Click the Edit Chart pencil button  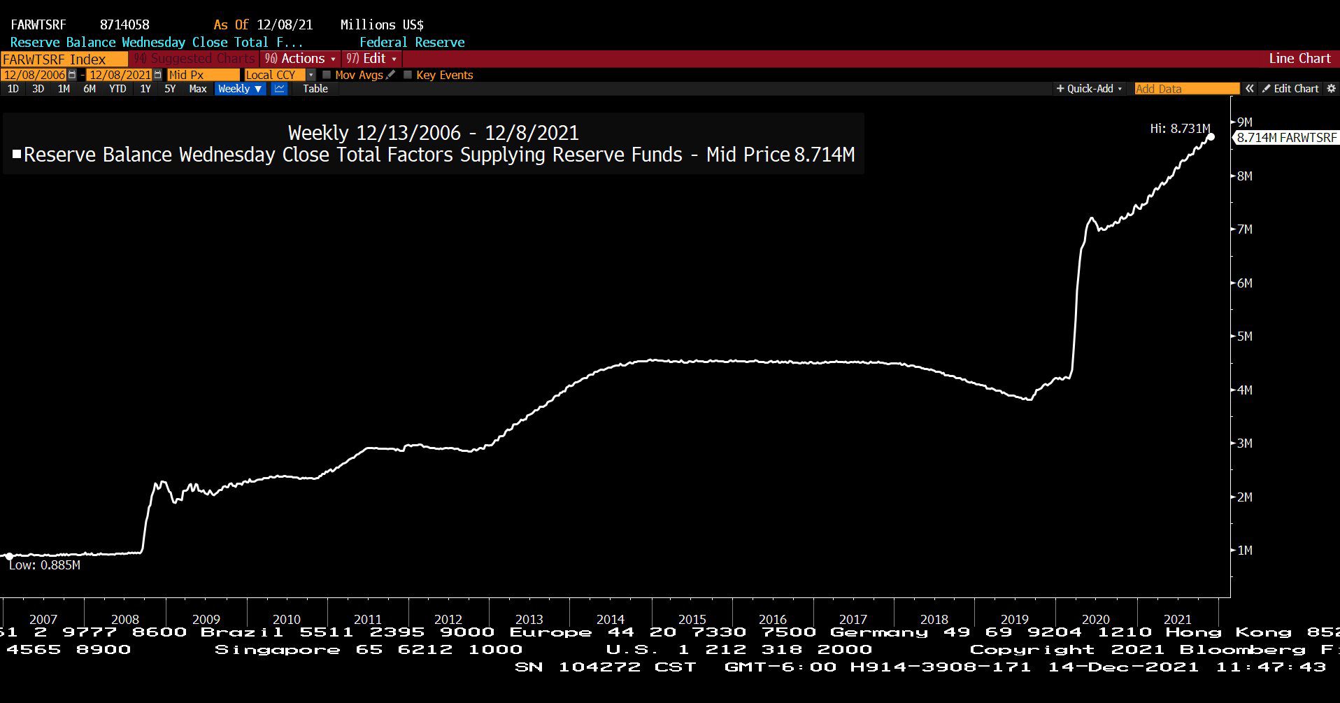(x=1290, y=89)
